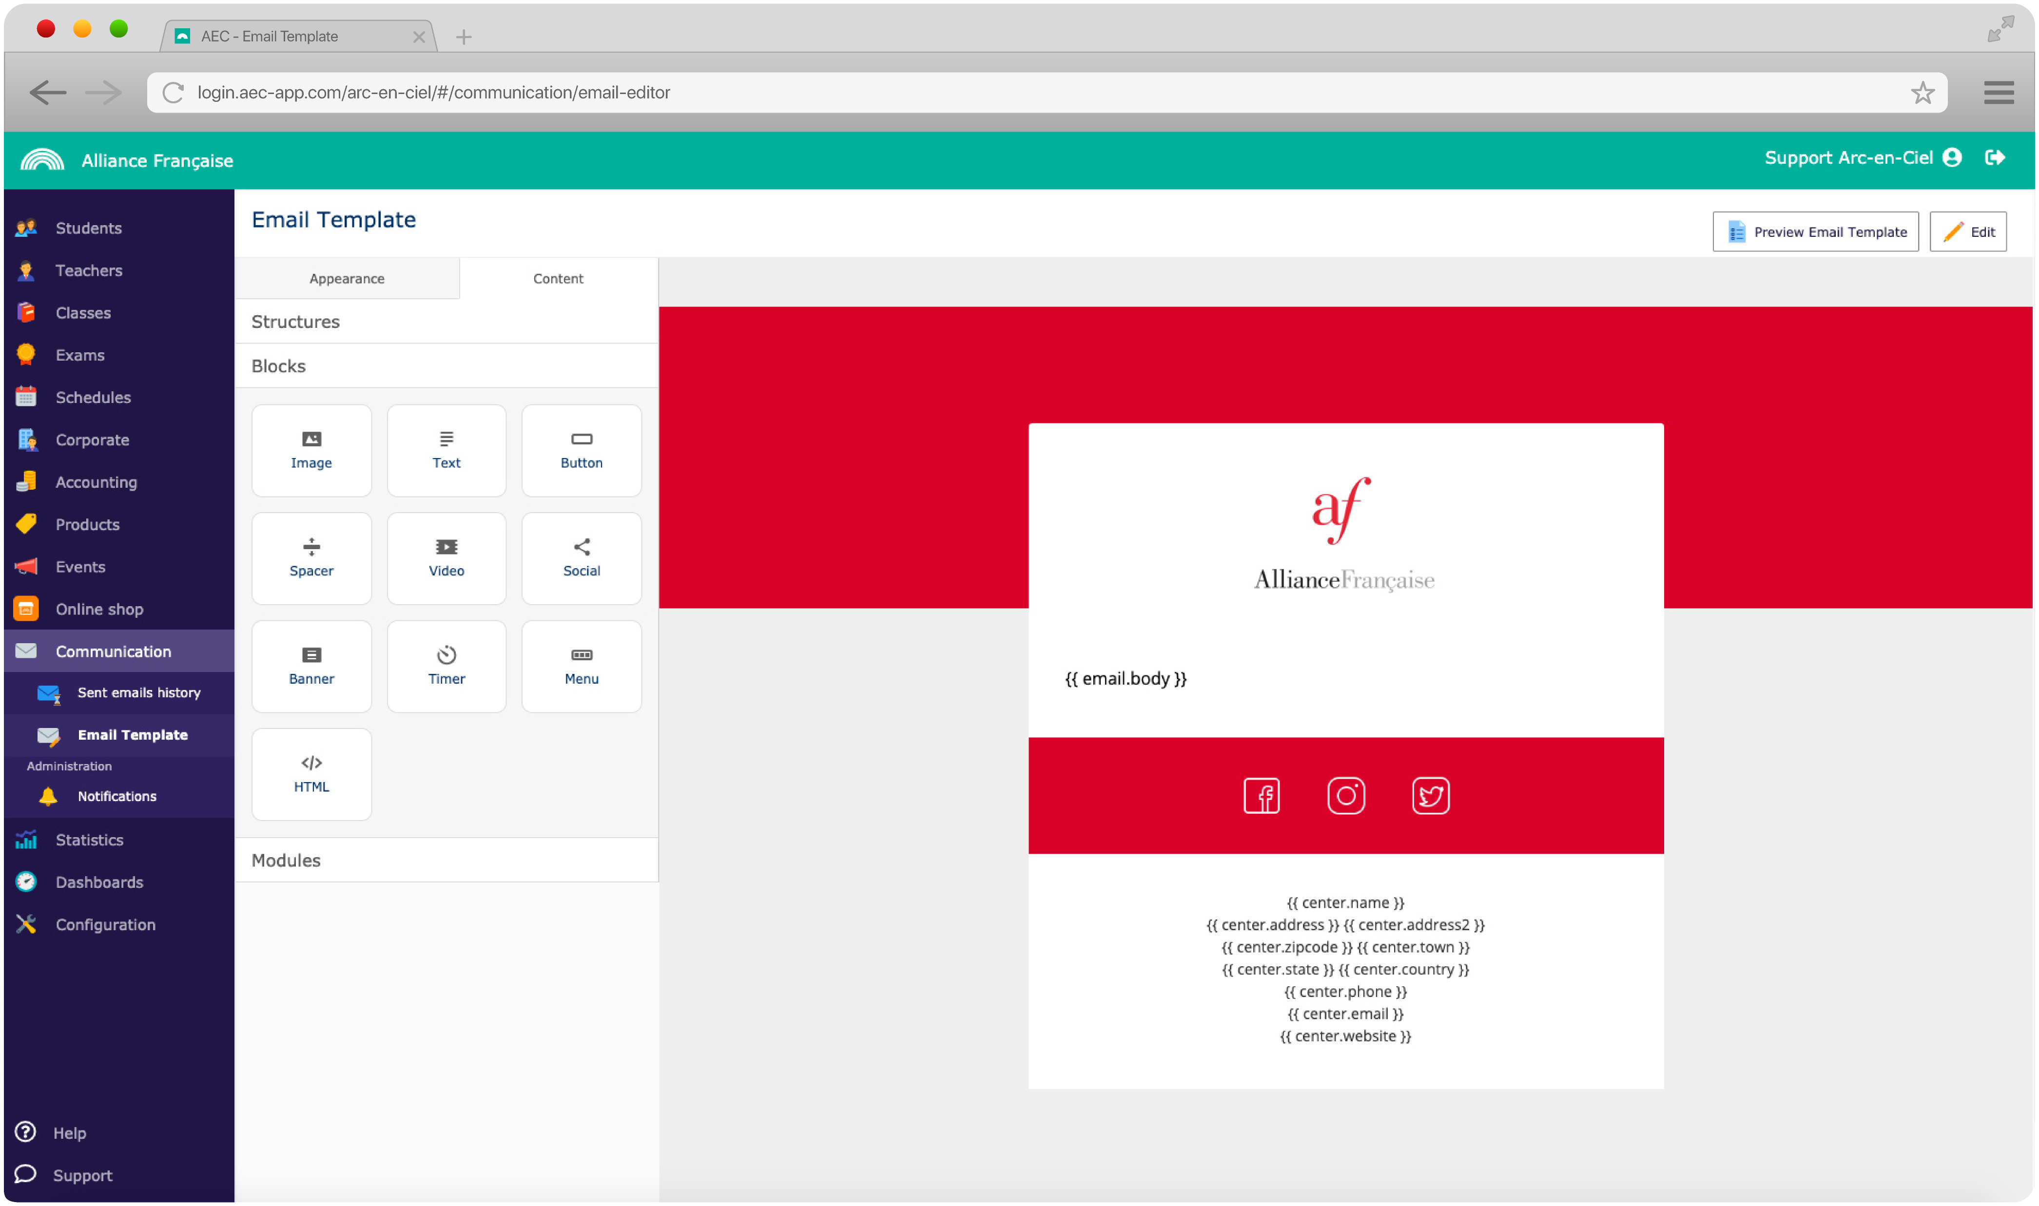Click Preview Email Template button
Viewport: 2039px width, 1206px height.
(1815, 232)
